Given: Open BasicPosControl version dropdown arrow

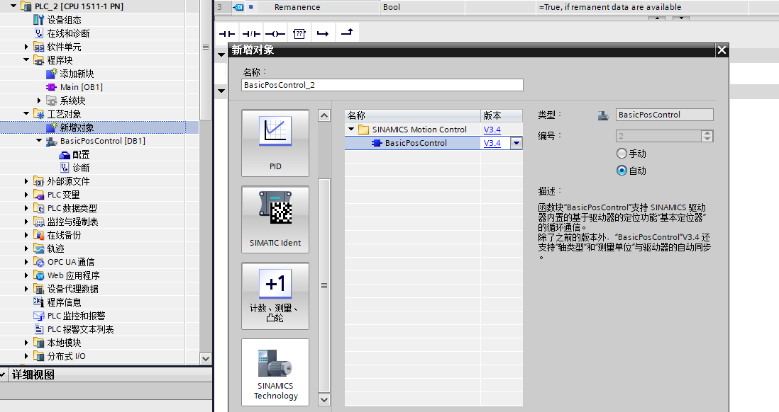Looking at the screenshot, I should [x=516, y=143].
